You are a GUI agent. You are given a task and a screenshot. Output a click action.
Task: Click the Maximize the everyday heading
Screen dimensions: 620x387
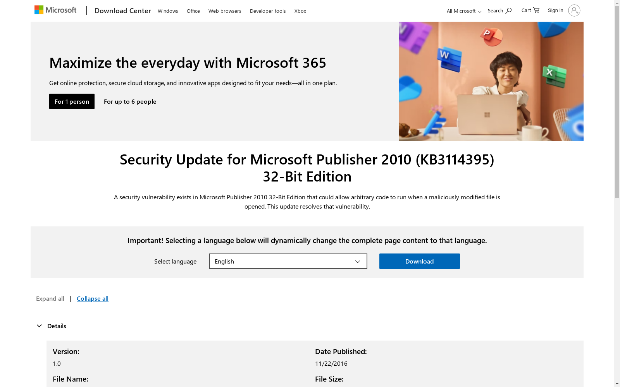pyautogui.click(x=188, y=63)
